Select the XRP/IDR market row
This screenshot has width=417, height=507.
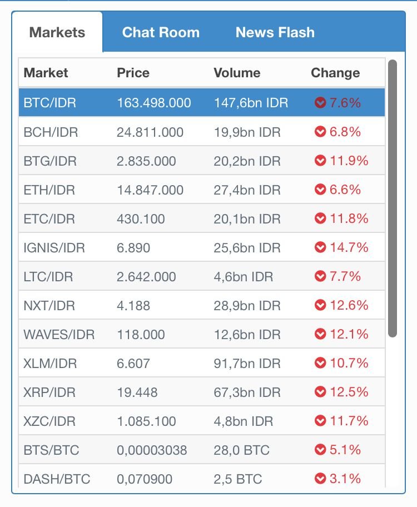202,392
